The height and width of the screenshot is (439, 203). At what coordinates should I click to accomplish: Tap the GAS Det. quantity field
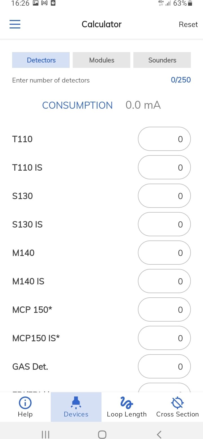(x=164, y=367)
